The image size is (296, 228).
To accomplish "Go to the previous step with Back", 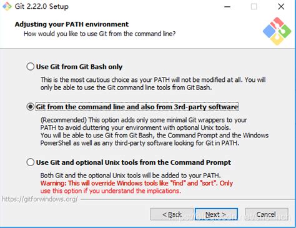I will point(172,214).
